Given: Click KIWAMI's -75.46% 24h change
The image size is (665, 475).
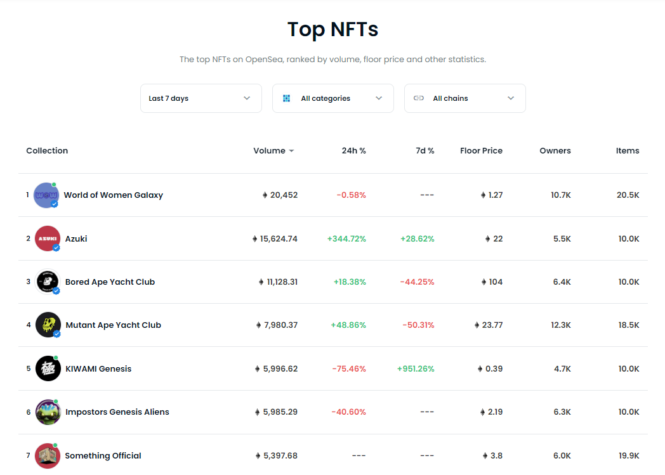Looking at the screenshot, I should coord(349,369).
